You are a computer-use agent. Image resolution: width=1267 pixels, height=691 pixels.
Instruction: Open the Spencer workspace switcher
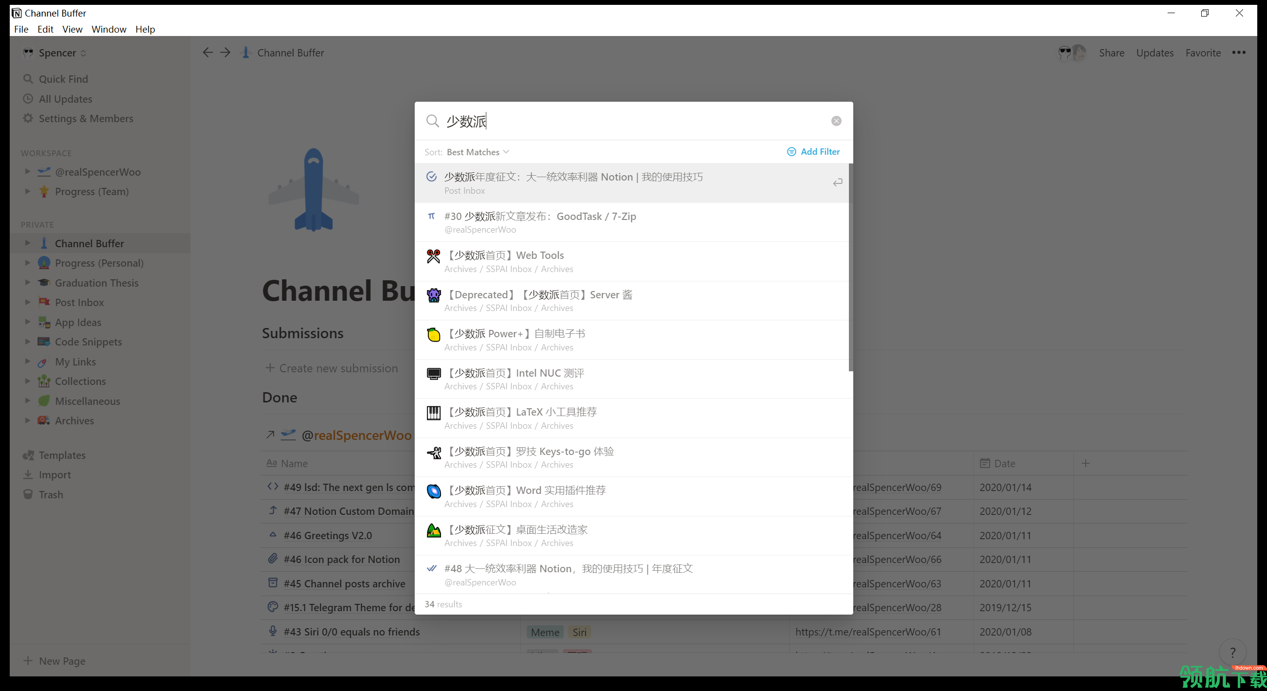55,53
